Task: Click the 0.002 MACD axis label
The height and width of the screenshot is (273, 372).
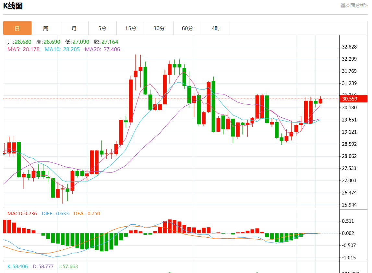Action: tap(348, 233)
